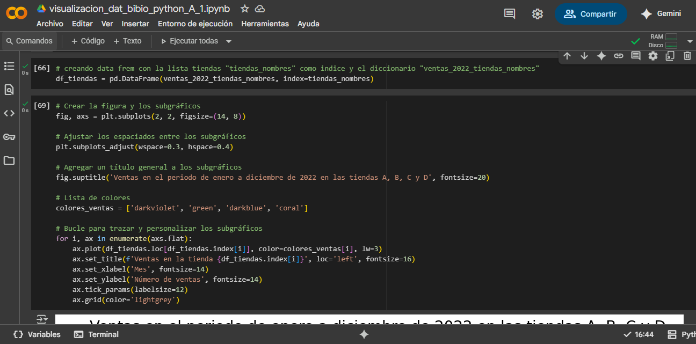Click the green connected check mark

pos(635,41)
